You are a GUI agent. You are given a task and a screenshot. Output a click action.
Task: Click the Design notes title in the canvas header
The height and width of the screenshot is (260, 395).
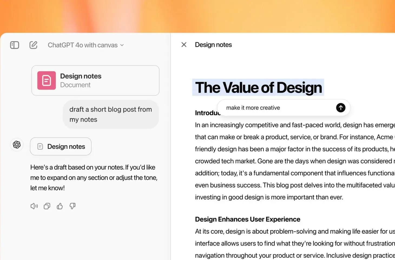213,44
